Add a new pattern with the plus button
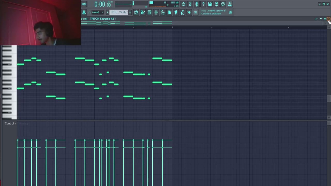Screen dimensions: 331x186 point(130,12)
